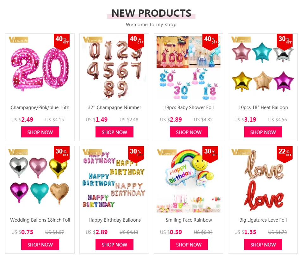Viewport: 303px width, 261px height.
Task: Open the champagne number balloons image
Action: [114, 68]
